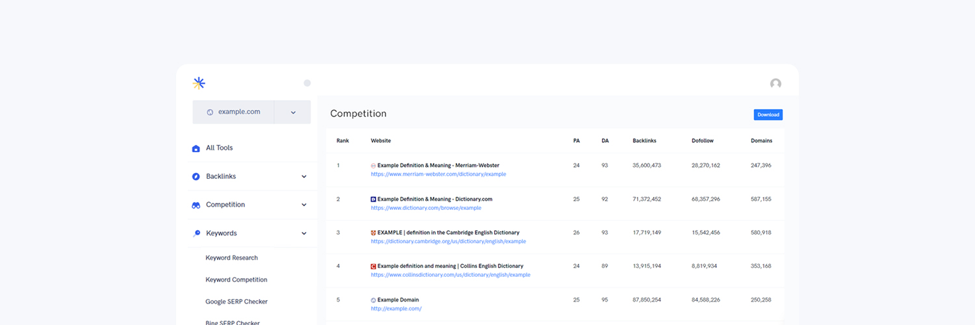Click backlinks value 35,600,473
The image size is (975, 325).
647,166
